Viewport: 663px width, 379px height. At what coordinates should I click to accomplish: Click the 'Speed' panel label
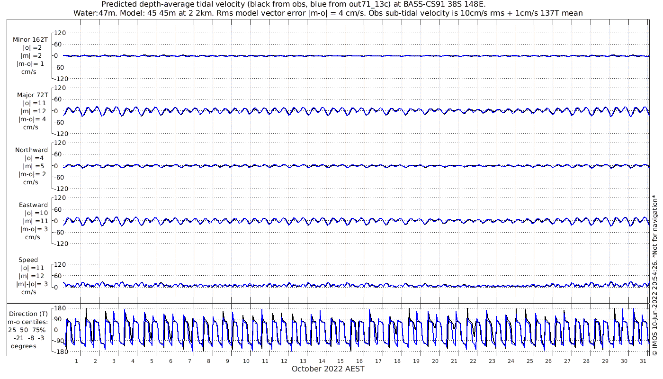pyautogui.click(x=28, y=260)
